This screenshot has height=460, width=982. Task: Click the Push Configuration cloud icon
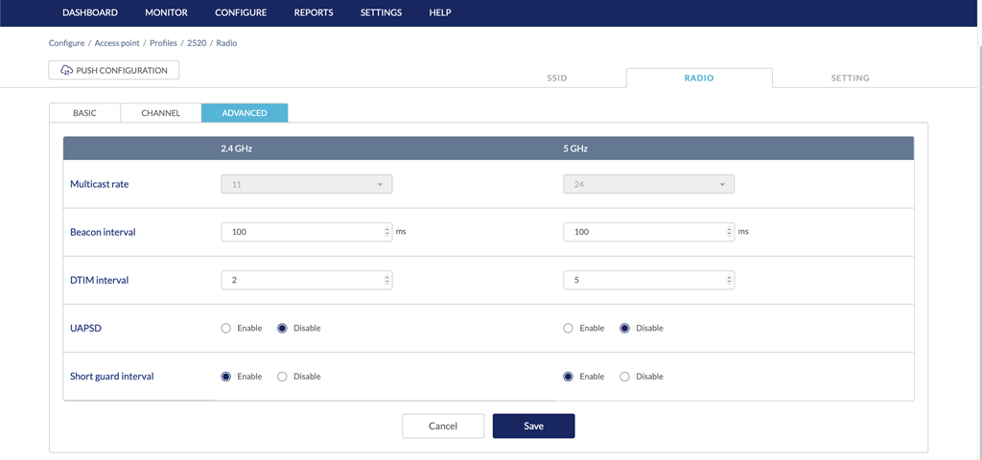tap(66, 70)
